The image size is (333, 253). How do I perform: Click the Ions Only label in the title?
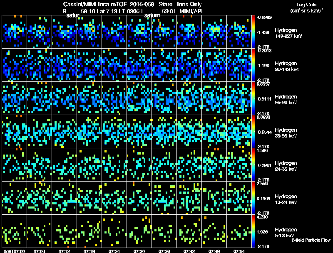[189, 5]
